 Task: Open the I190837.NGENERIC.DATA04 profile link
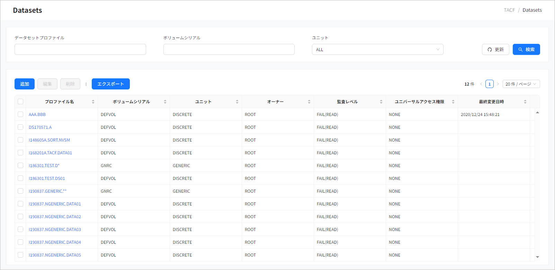[55, 242]
